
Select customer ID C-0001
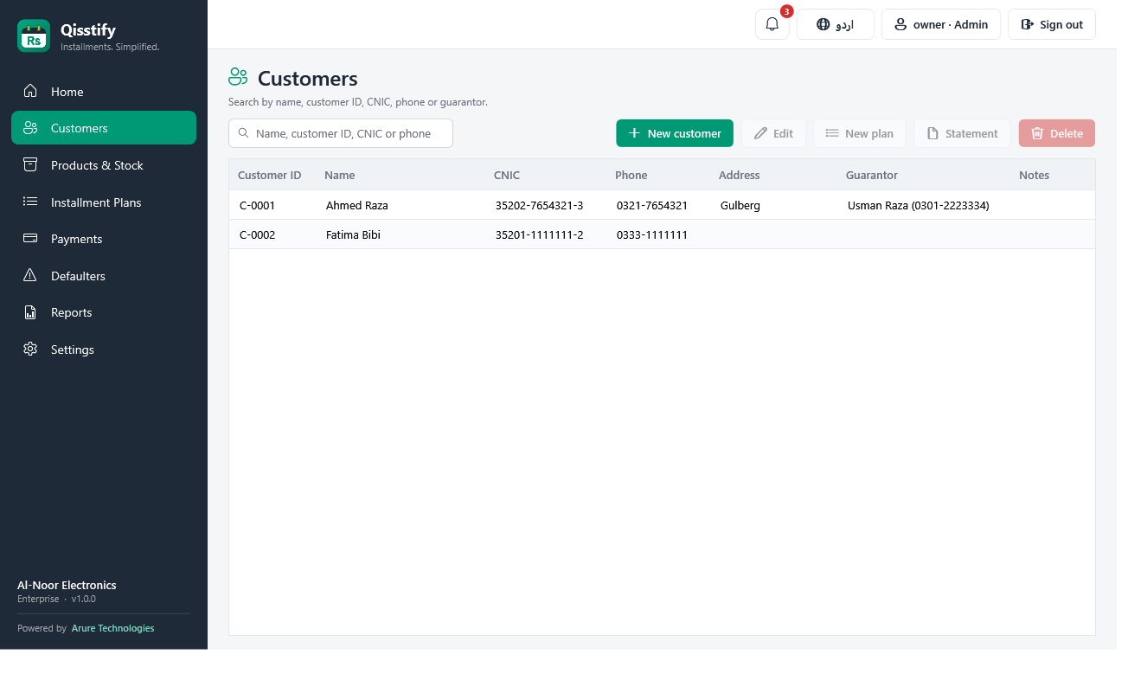click(x=257, y=205)
